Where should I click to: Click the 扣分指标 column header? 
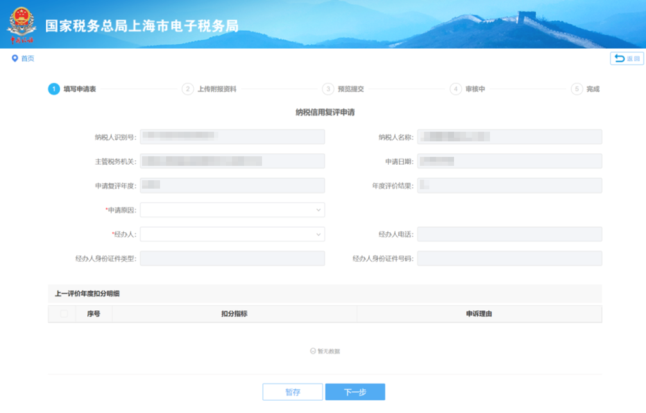click(234, 314)
